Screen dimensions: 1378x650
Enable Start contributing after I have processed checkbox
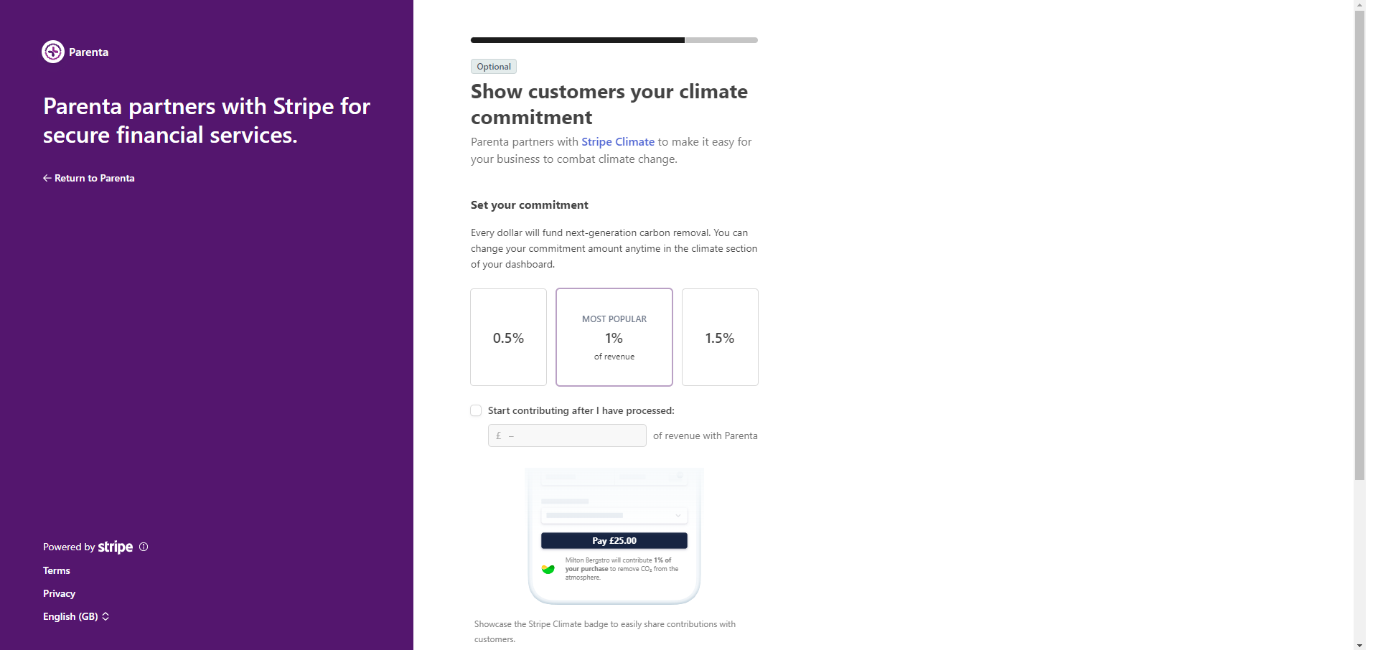(476, 410)
